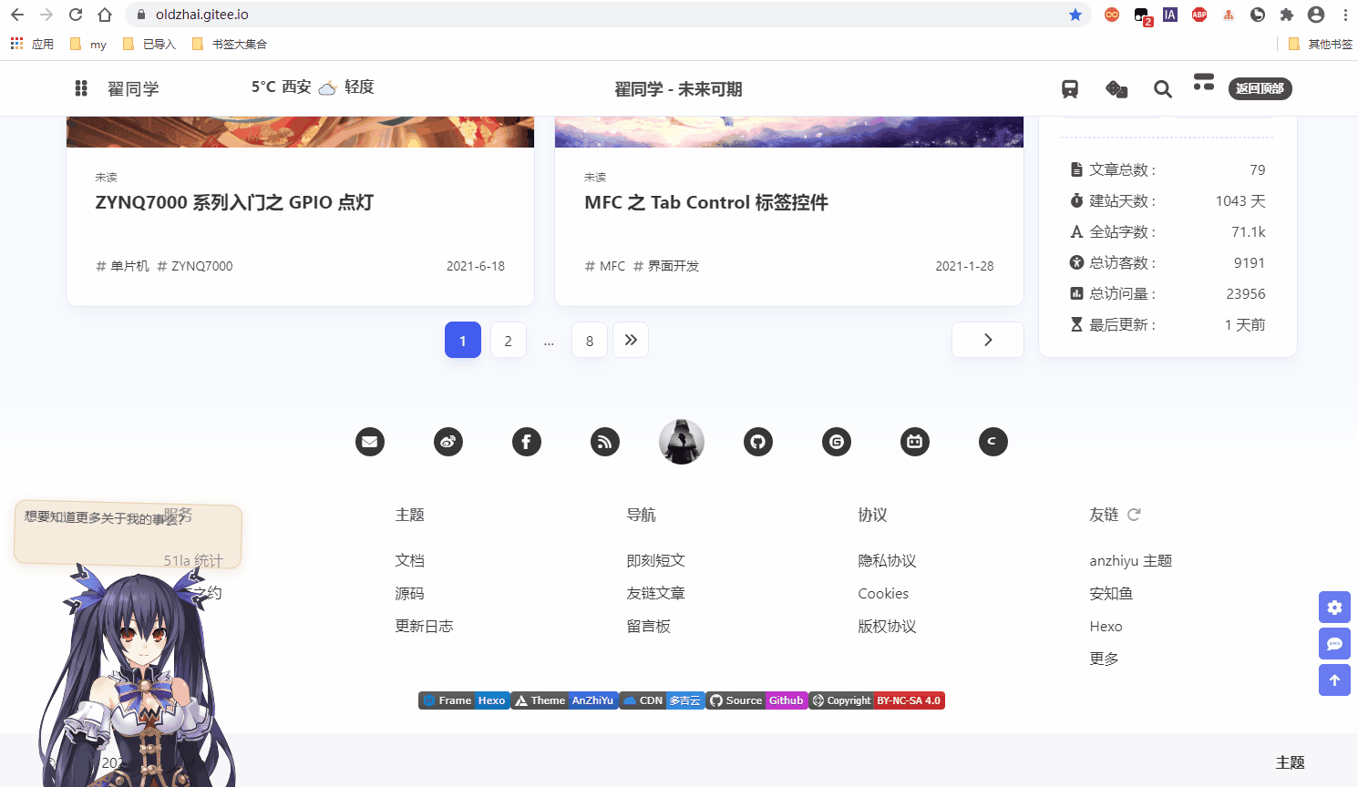
Task: Open the 更新日志 footer link
Action: (x=425, y=626)
